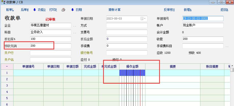Click the 收款单 window title icon

tap(3, 2)
